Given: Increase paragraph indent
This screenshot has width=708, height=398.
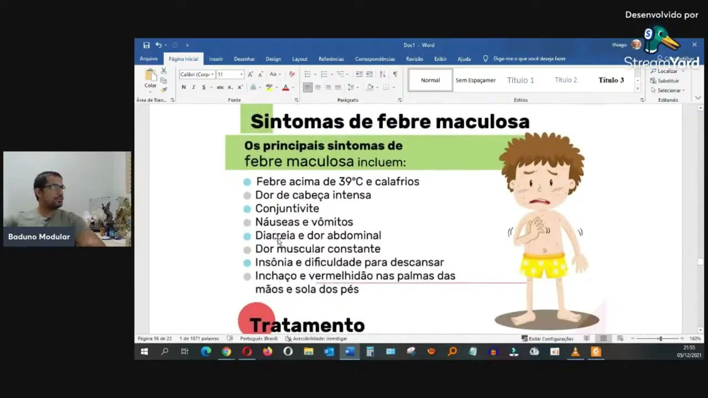Looking at the screenshot, I should point(369,75).
